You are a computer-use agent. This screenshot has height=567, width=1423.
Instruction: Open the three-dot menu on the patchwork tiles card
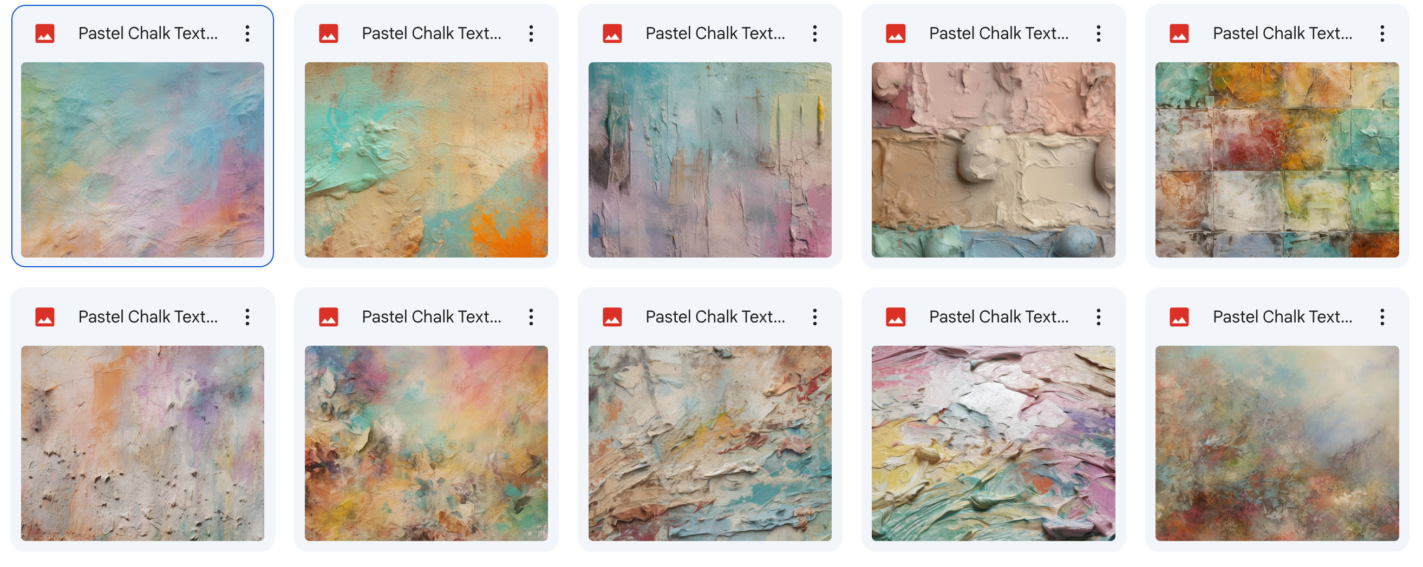1382,34
